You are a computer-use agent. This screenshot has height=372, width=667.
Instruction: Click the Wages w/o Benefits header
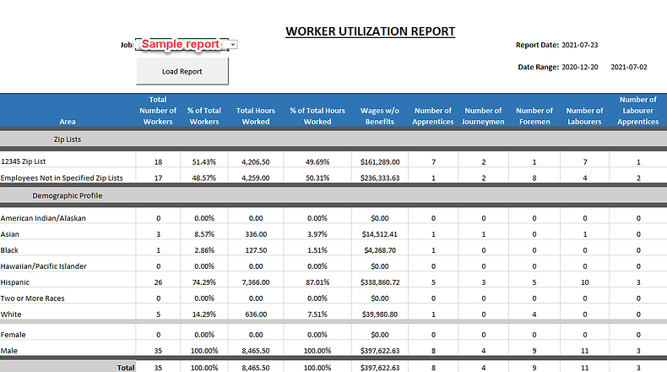(380, 116)
